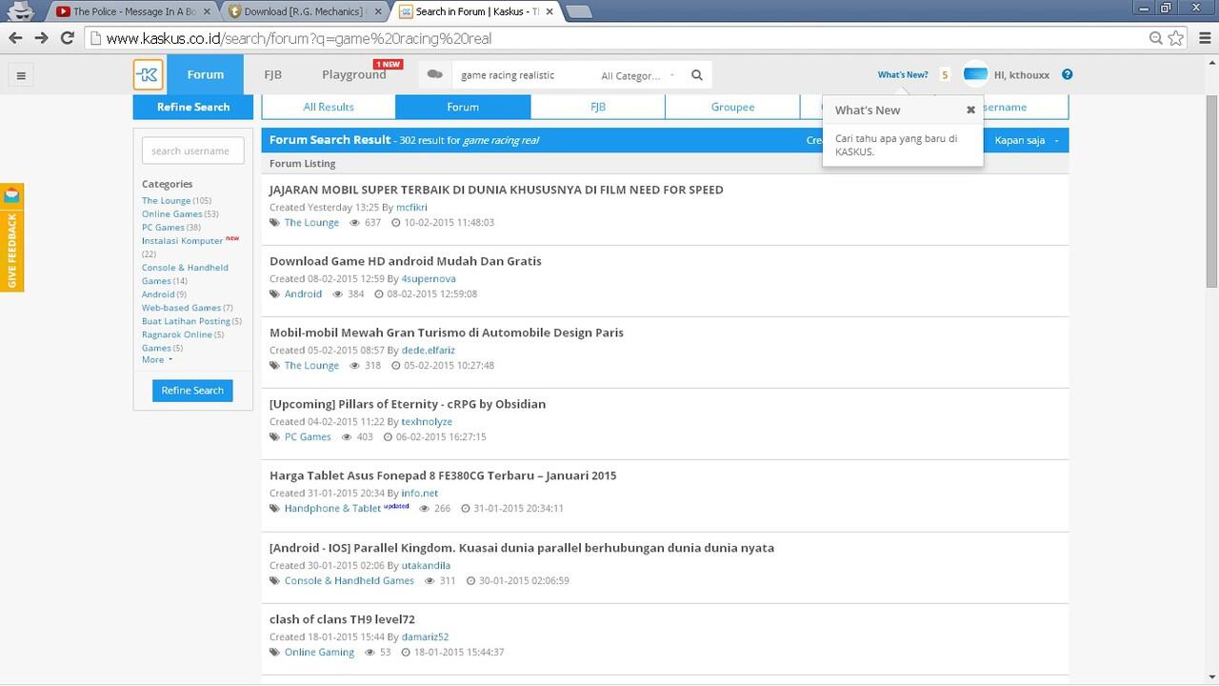Click tag icon beside Android category
This screenshot has height=686, width=1219.
click(x=274, y=294)
